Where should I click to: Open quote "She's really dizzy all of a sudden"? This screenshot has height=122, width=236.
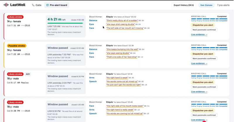coord(122,20)
